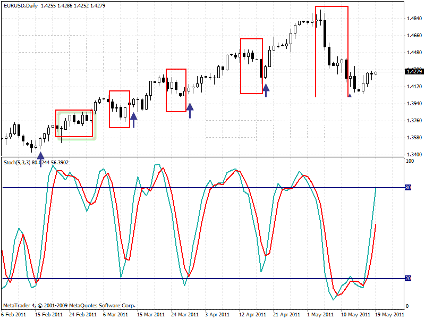Click the 1.3580 price axis label
Viewport: 425px width, 319px height.
pos(414,138)
